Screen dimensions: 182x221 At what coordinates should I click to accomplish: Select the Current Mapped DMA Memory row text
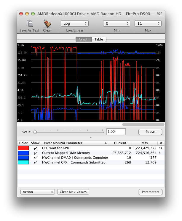click(x=66, y=153)
